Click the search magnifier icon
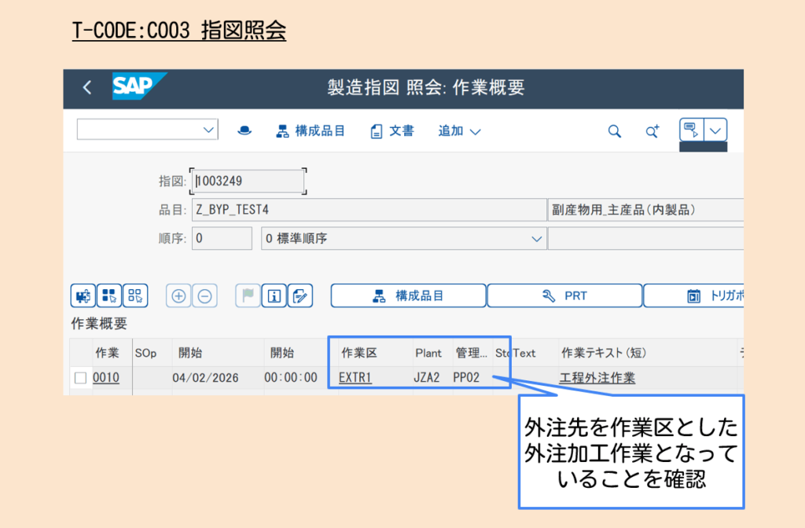The width and height of the screenshot is (805, 528). pos(615,130)
